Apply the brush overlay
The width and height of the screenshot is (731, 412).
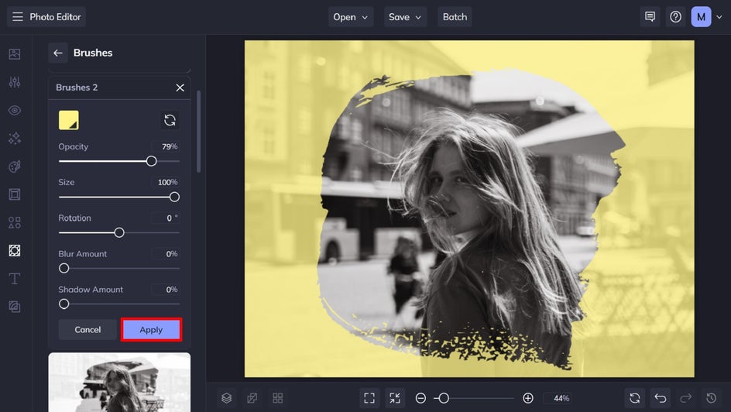(x=151, y=329)
